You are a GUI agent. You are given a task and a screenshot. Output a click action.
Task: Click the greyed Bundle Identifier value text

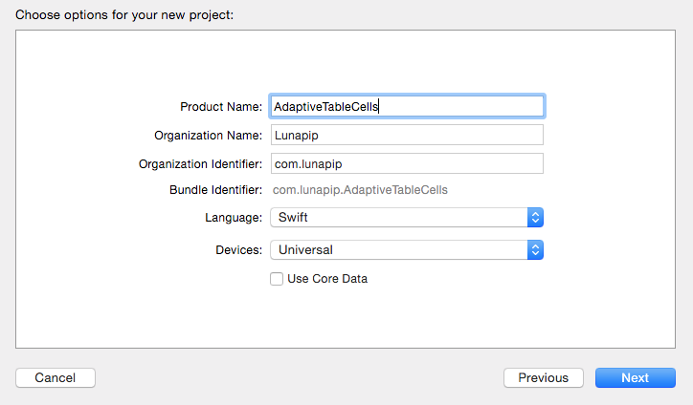pos(360,190)
